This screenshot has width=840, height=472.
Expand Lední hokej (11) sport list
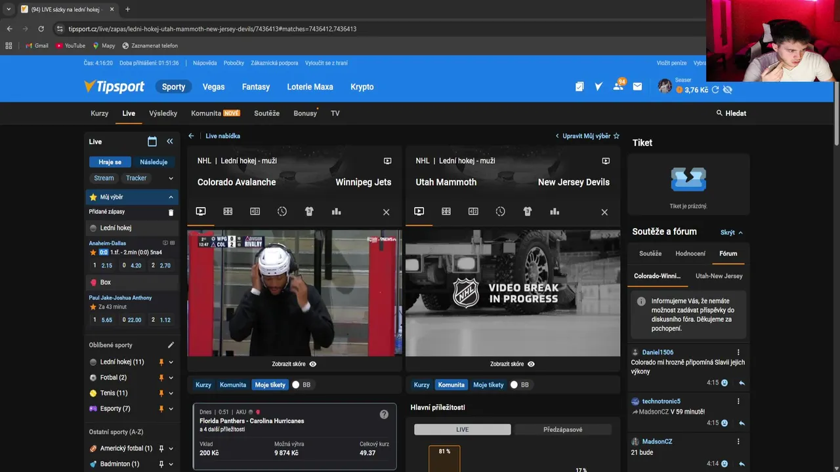tap(171, 362)
